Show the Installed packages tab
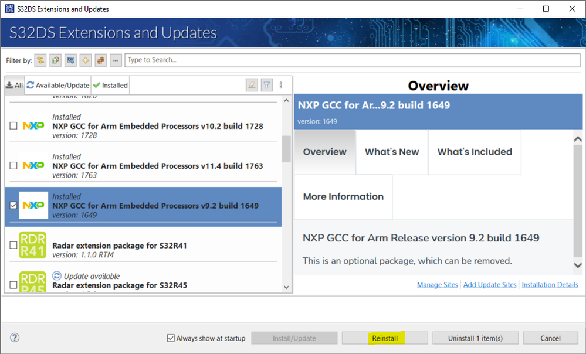The image size is (586, 354). [x=110, y=85]
